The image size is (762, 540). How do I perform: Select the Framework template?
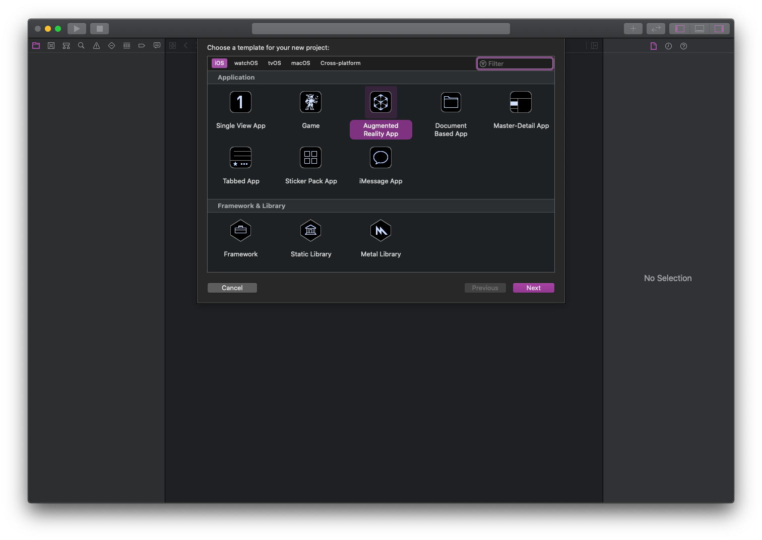240,239
